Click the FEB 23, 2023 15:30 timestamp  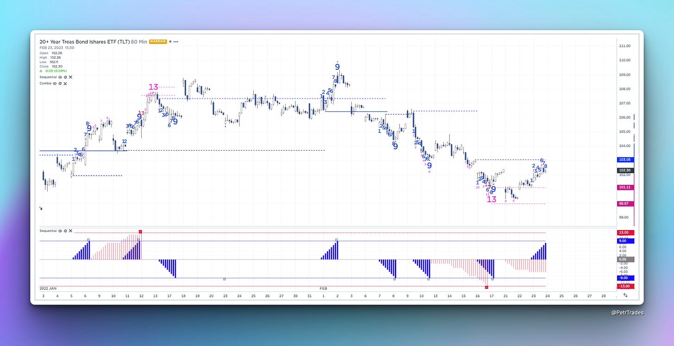click(x=57, y=48)
